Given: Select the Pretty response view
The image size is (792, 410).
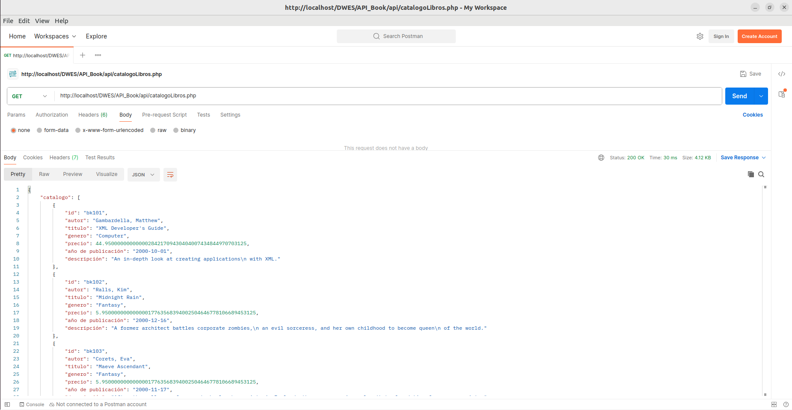Looking at the screenshot, I should click(18, 174).
